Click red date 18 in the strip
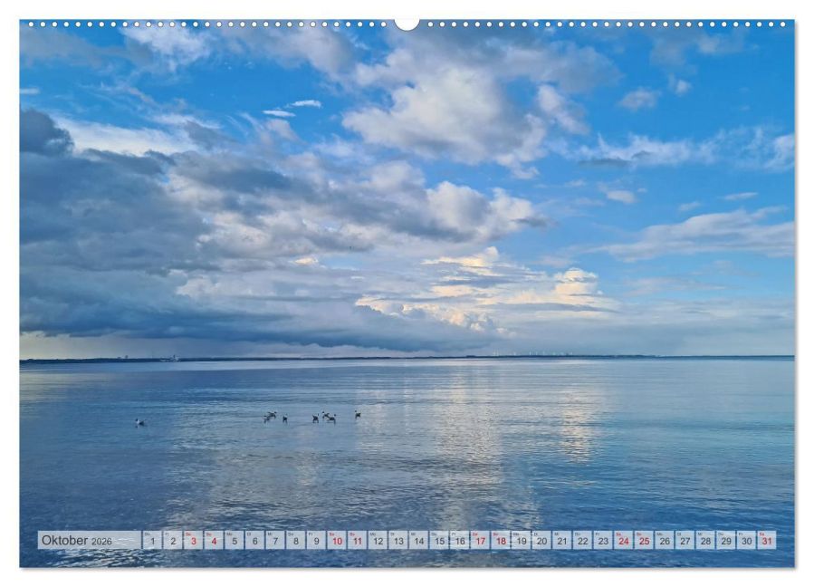This screenshot has width=814, height=587. coord(500,541)
